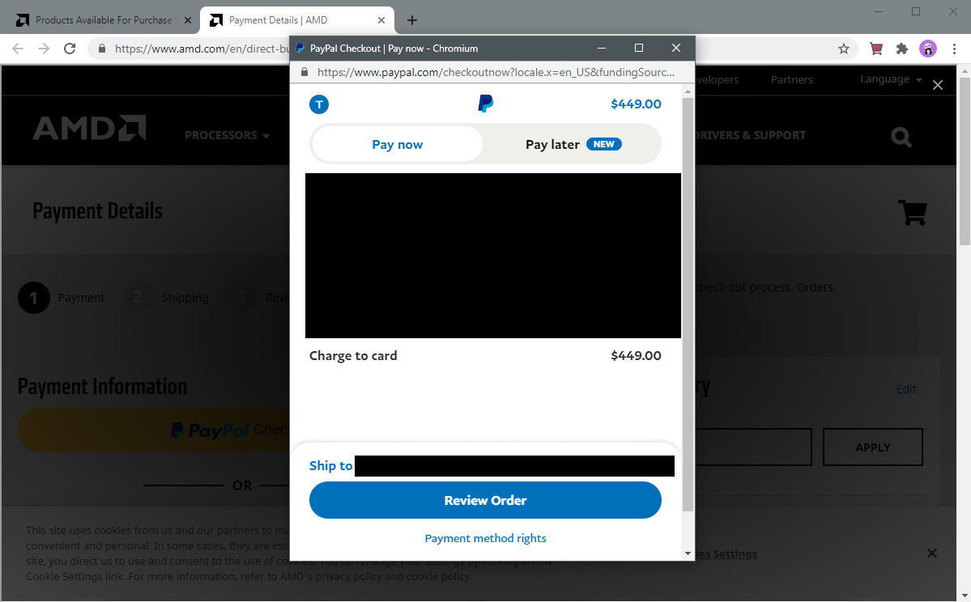Bookmark this page with the star icon
The height and width of the screenshot is (602, 971).
coord(843,49)
